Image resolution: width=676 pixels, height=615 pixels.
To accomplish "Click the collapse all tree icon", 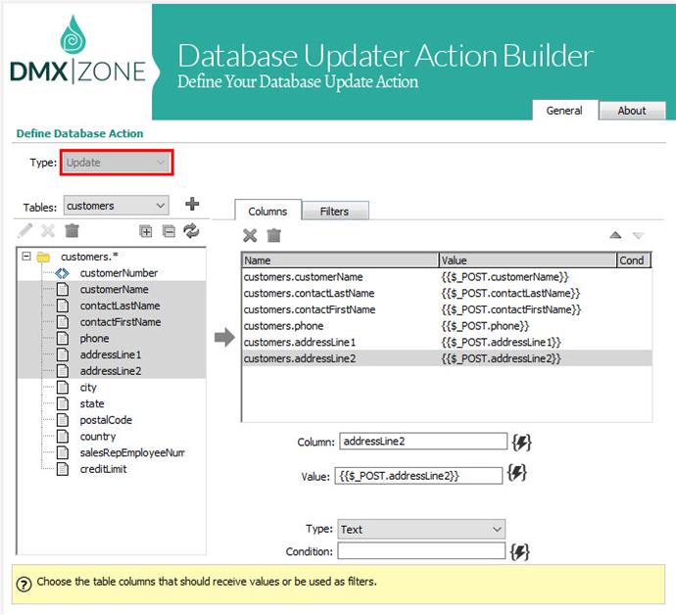I will (x=169, y=231).
